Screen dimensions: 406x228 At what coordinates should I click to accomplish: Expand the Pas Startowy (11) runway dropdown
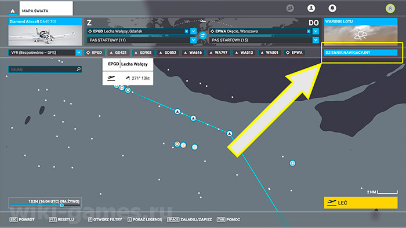coord(193,40)
